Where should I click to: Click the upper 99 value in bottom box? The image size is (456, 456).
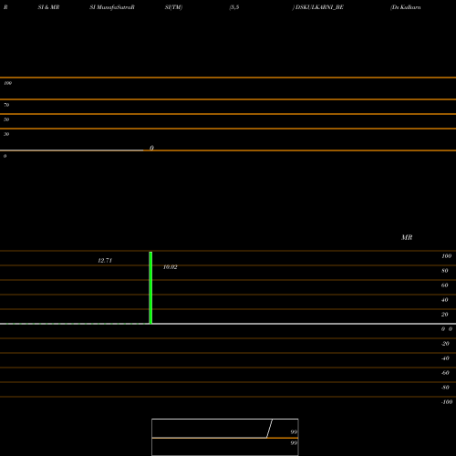click(x=294, y=431)
